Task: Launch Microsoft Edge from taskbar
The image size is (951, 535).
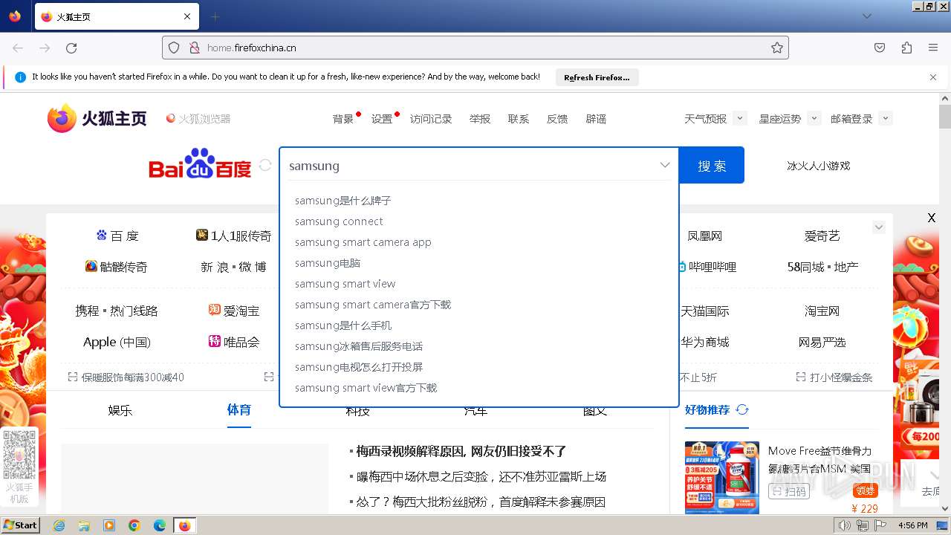Action: [160, 525]
